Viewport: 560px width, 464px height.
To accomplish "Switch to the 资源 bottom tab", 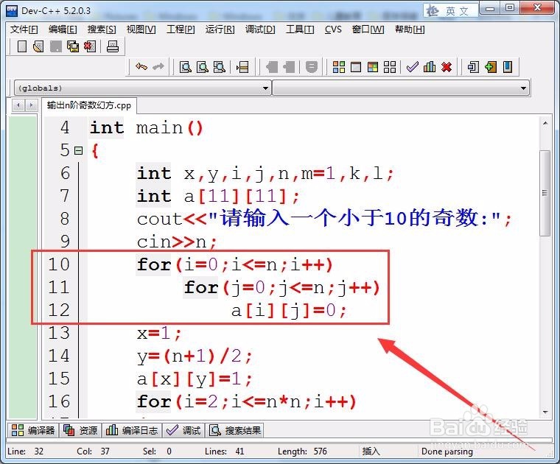I will click(x=80, y=430).
